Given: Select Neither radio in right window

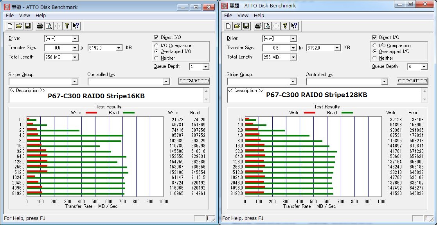Looking at the screenshot, I should [374, 58].
